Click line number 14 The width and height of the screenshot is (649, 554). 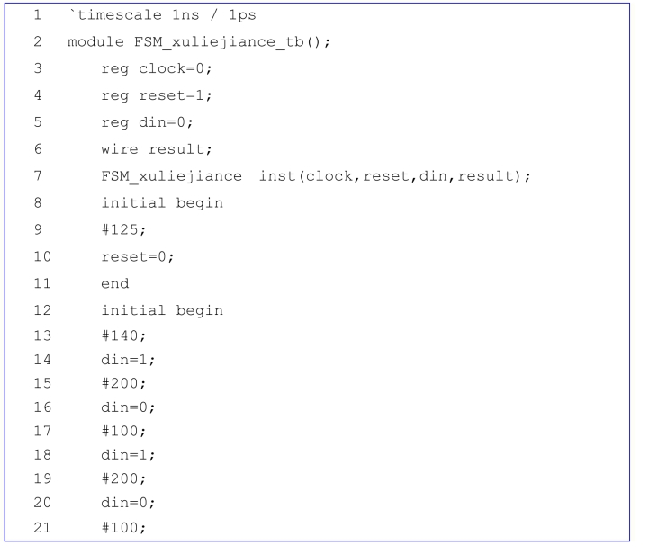(x=39, y=364)
